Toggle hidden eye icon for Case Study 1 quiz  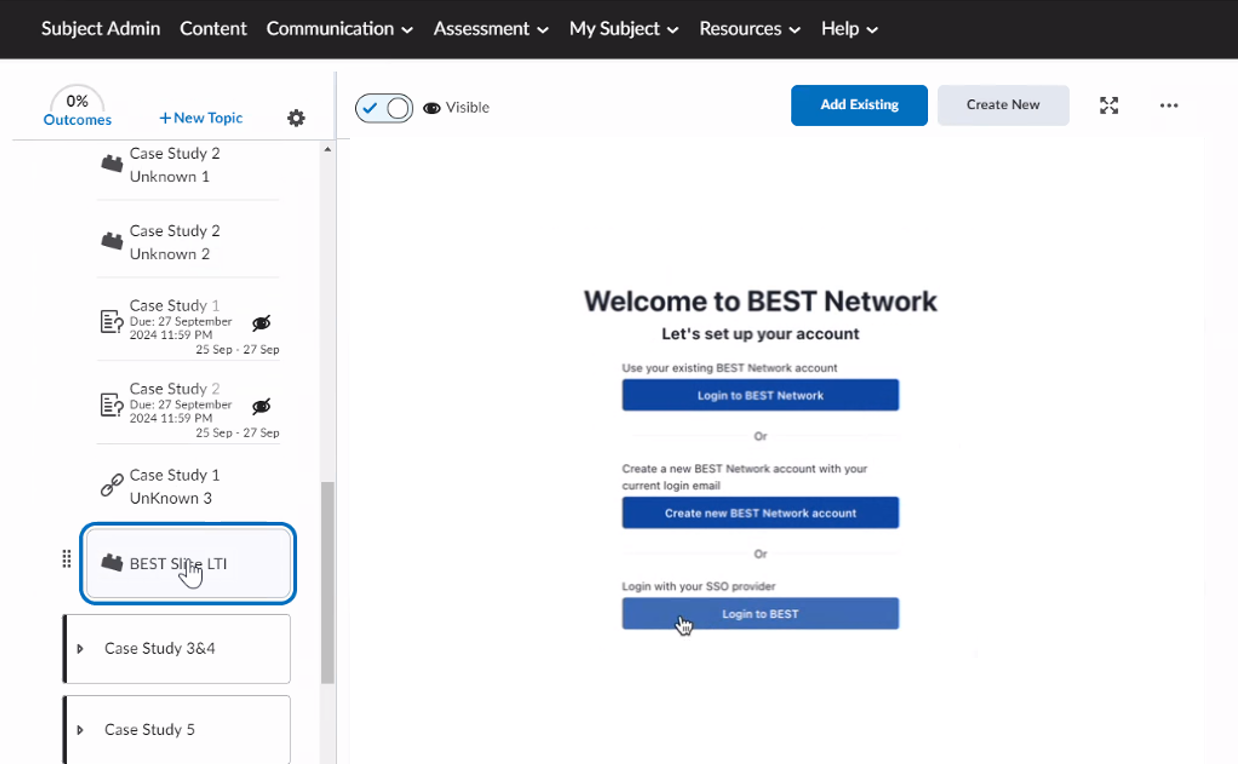tap(261, 323)
